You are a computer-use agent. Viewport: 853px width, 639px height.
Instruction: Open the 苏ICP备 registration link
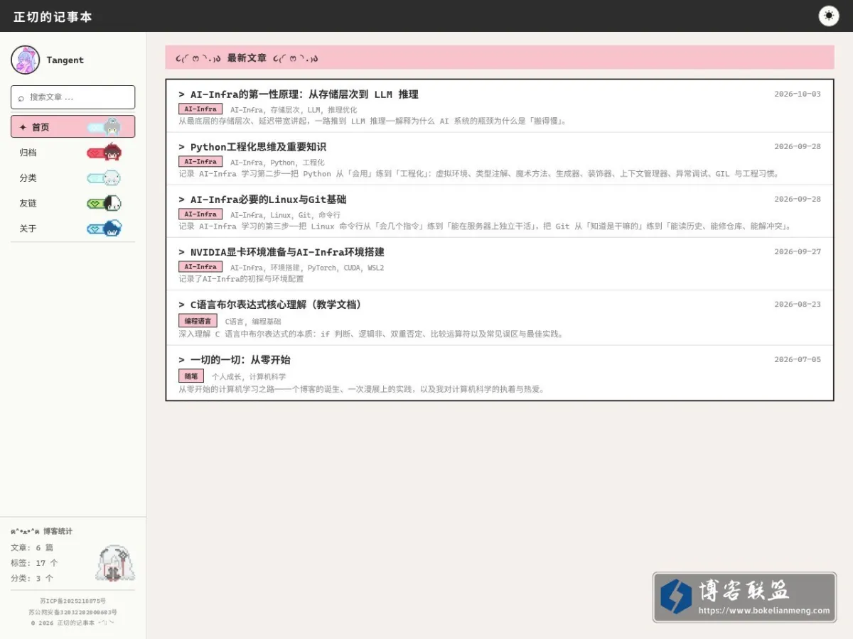pyautogui.click(x=73, y=601)
